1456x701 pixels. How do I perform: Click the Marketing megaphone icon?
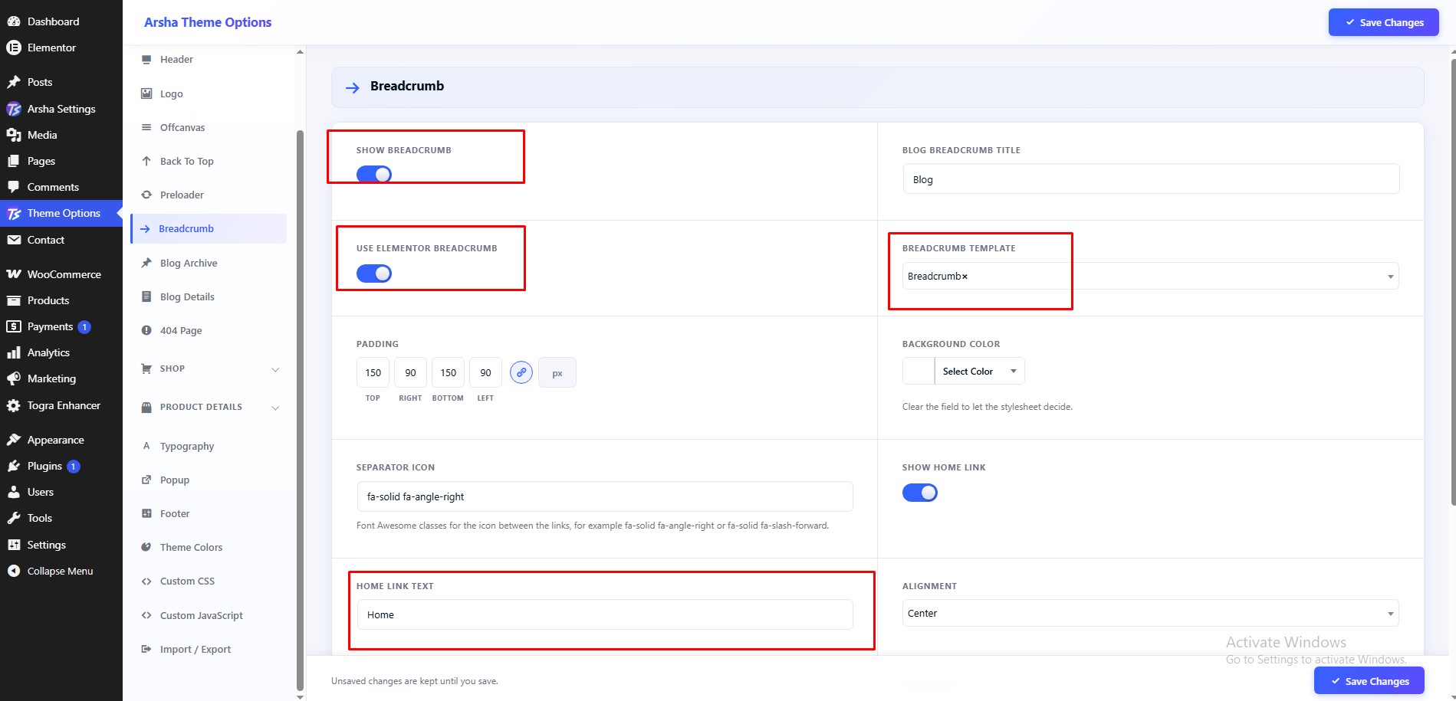coord(13,378)
